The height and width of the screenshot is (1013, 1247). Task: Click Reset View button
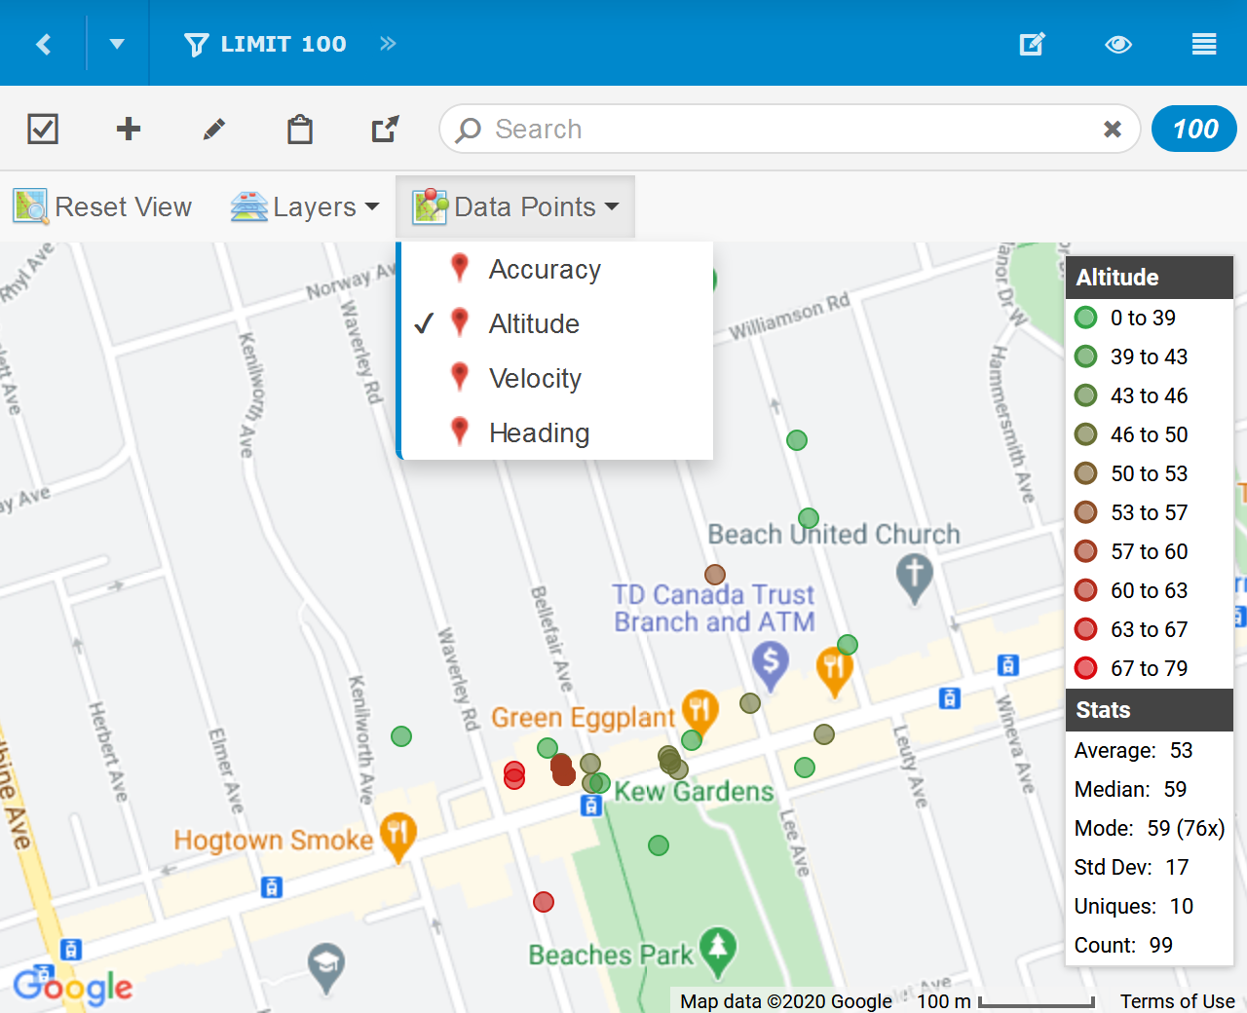103,206
